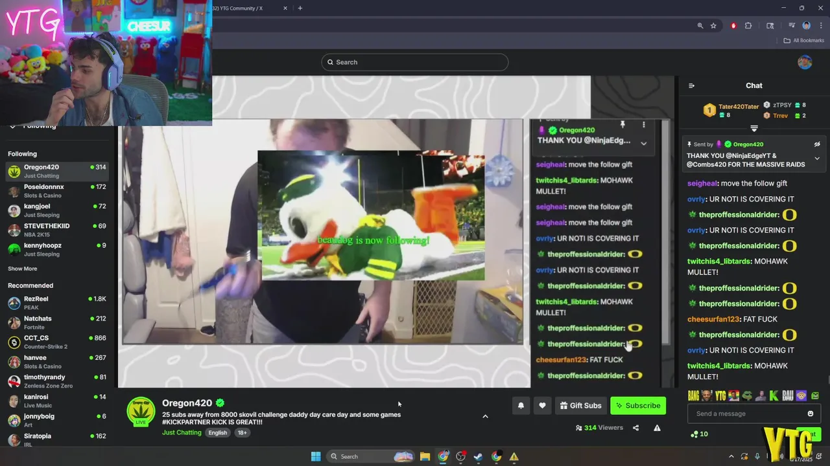Expand the pinned THANK YOU message chevron
Screen dimensions: 830x466
click(817, 159)
